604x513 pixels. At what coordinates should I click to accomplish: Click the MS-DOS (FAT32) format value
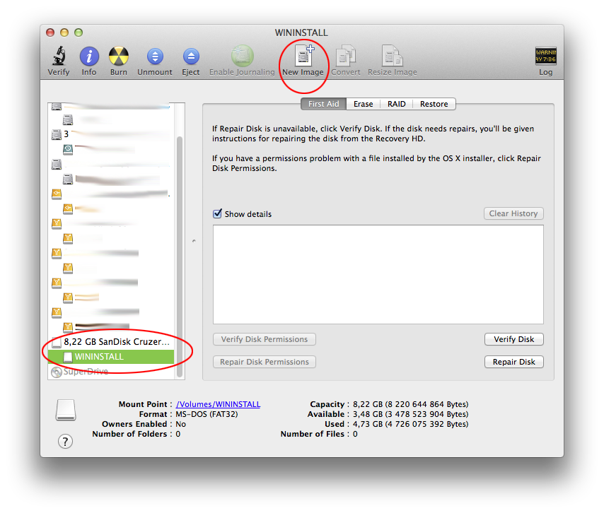[207, 414]
